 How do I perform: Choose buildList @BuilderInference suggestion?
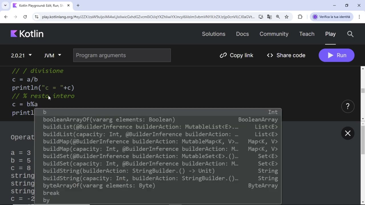coord(158,127)
